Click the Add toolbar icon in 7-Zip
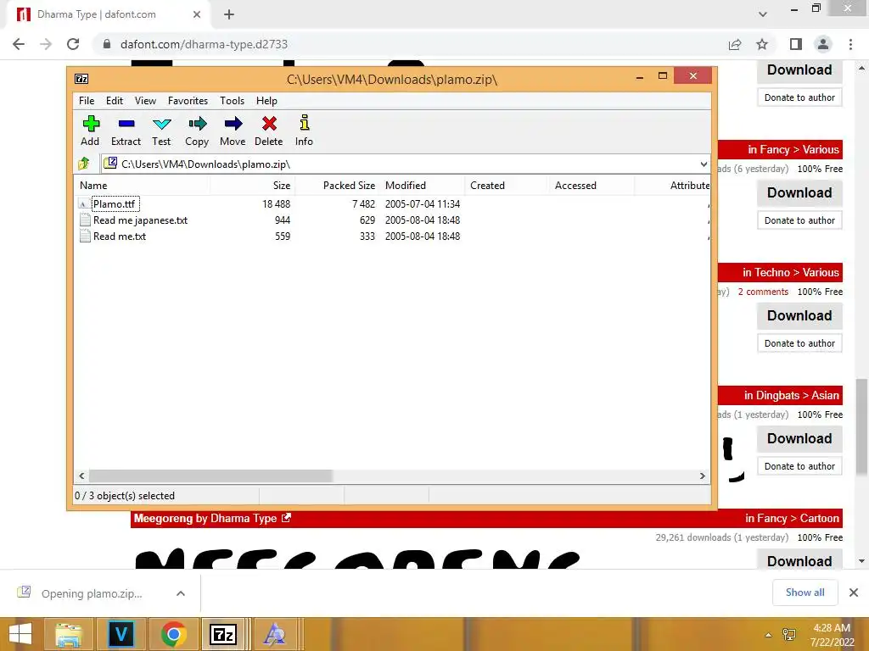Image resolution: width=869 pixels, height=651 pixels. coord(90,124)
